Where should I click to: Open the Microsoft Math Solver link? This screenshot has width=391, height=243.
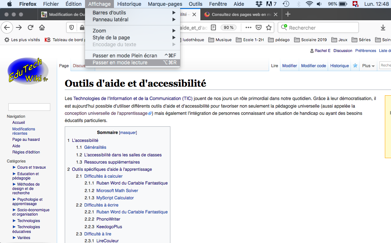pyautogui.click(x=117, y=191)
